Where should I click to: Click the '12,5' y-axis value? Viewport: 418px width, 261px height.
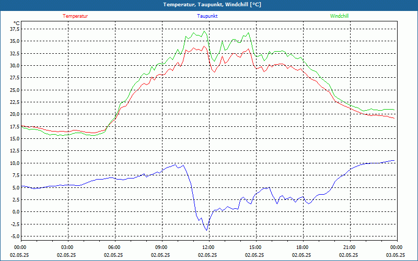(x=15, y=151)
